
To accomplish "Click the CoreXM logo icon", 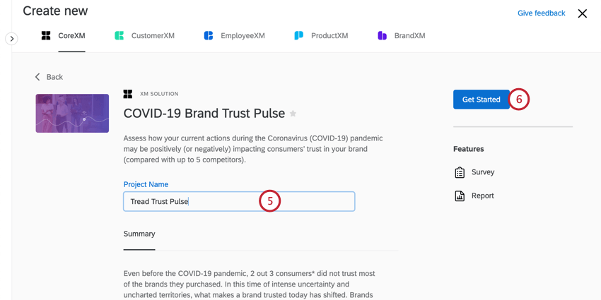I will pos(46,35).
